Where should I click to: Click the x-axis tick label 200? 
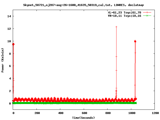(37, 113)
